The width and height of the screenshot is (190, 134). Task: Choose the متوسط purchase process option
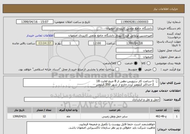pyautogui.click(x=140, y=69)
